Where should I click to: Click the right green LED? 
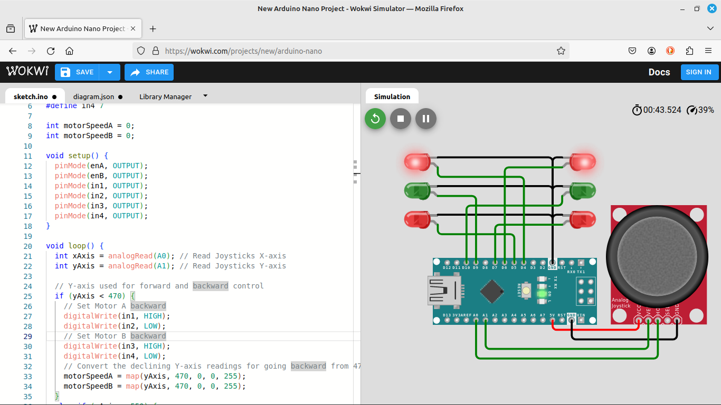pos(583,190)
